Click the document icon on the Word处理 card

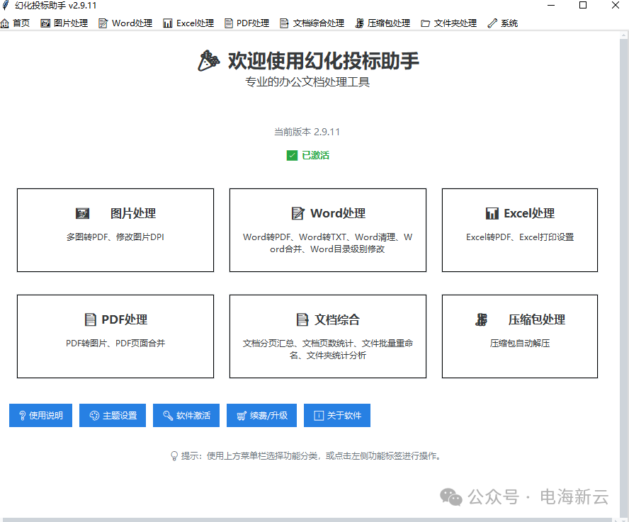pyautogui.click(x=297, y=213)
